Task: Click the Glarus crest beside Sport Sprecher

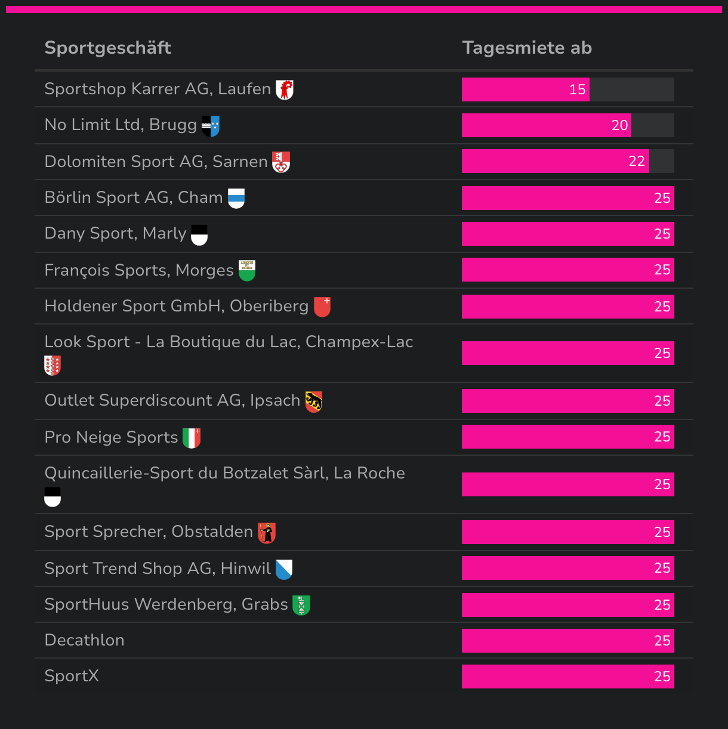Action: click(267, 533)
